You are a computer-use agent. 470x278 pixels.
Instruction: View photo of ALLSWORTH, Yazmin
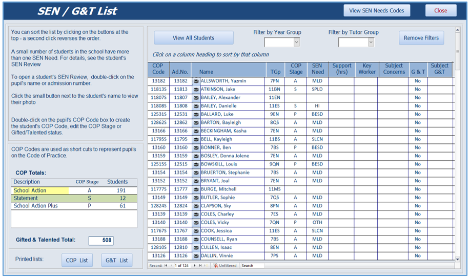coord(196,81)
